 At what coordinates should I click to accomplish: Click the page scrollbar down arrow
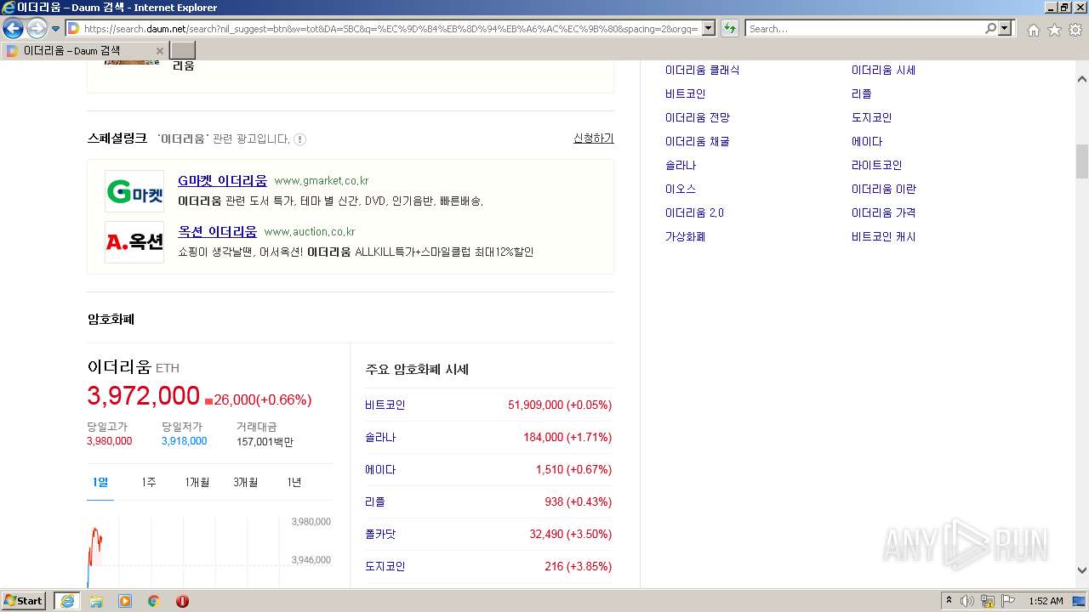tap(1081, 570)
